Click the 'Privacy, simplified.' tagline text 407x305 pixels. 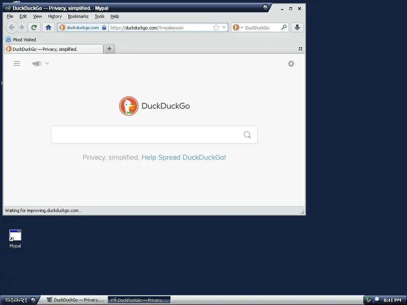click(x=111, y=157)
